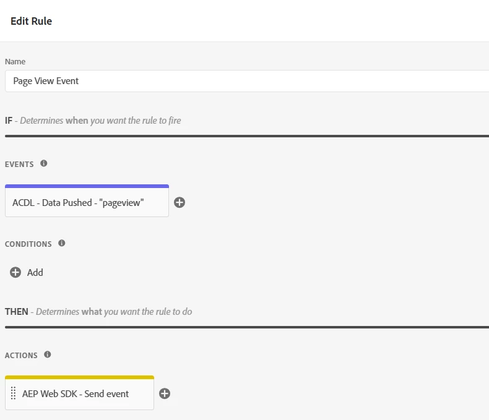Click the drag handle on Send event action
Image resolution: width=489 pixels, height=420 pixels.
tap(14, 393)
